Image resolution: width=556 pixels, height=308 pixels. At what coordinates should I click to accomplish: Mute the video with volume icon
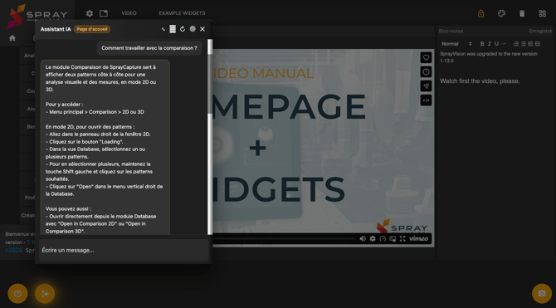point(363,239)
